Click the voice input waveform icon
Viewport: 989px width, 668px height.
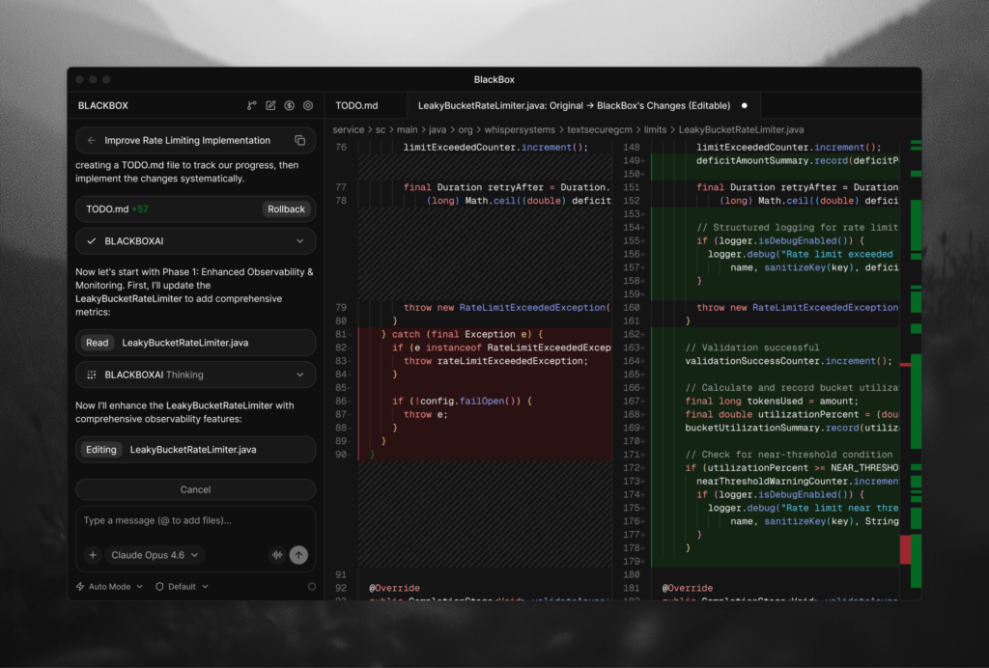(x=278, y=555)
